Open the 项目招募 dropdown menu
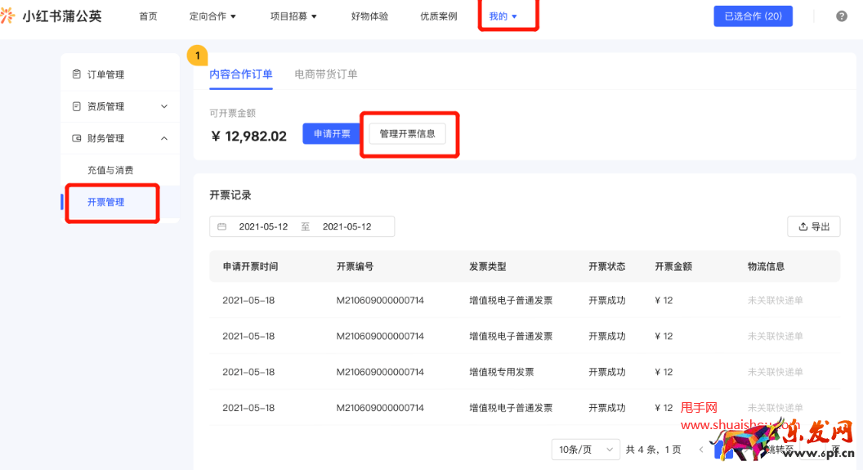The height and width of the screenshot is (470, 863). 293,16
